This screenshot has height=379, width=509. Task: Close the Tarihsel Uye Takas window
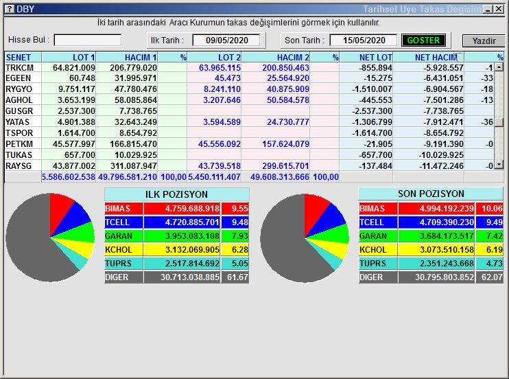(x=499, y=9)
